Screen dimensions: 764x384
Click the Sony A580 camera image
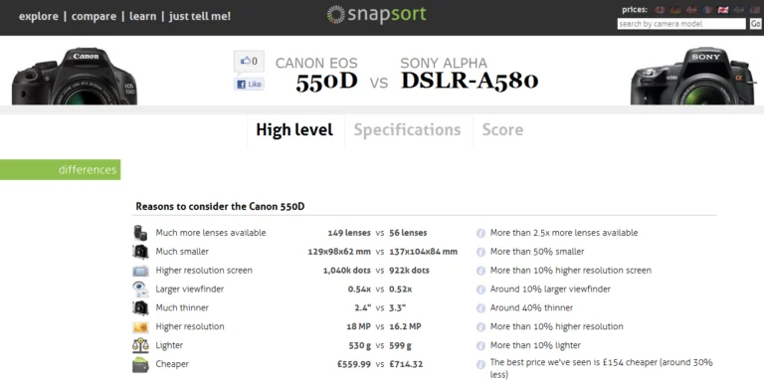pos(692,76)
